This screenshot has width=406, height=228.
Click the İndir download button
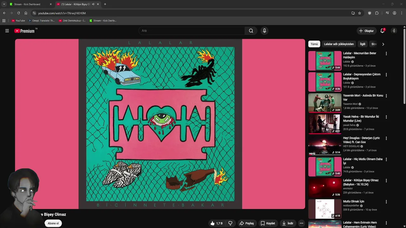[288, 223]
